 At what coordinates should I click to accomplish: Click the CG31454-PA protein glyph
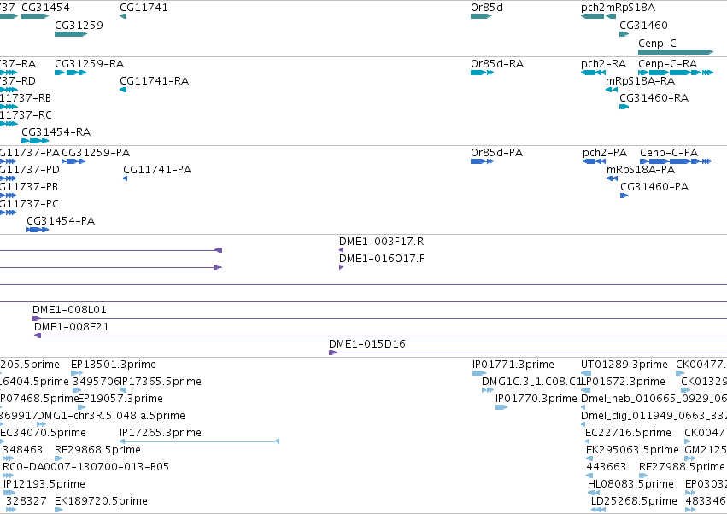coord(38,230)
